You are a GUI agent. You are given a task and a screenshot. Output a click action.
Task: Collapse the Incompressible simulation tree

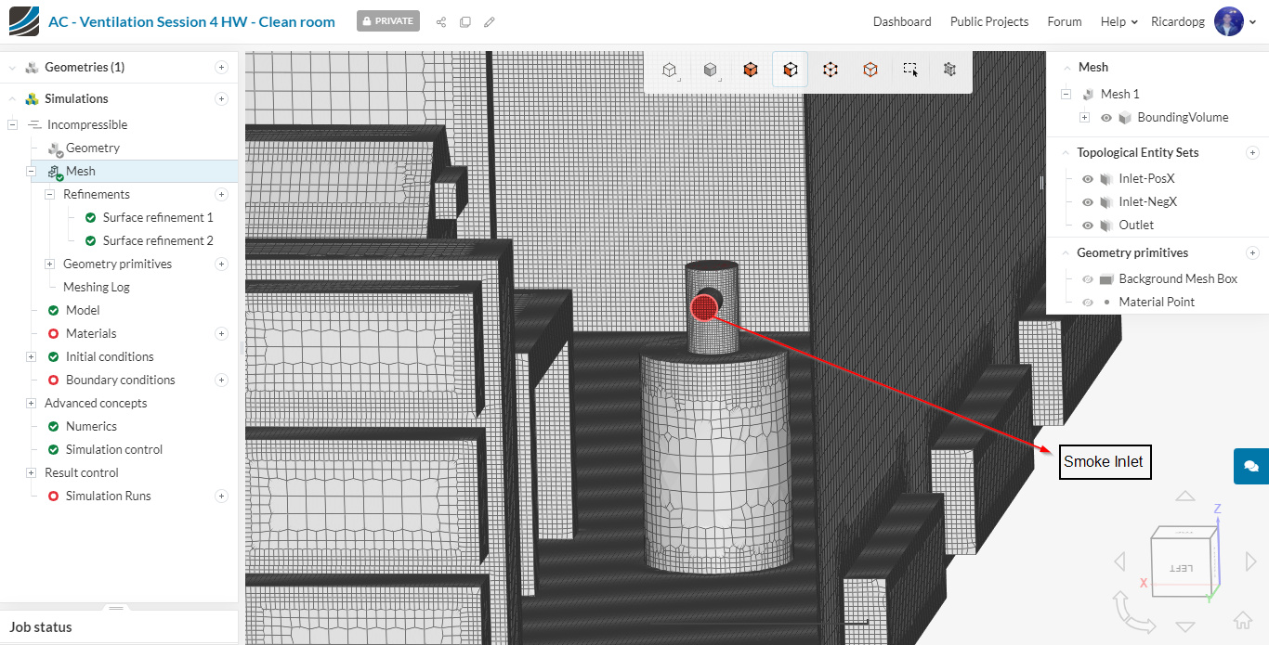12,124
